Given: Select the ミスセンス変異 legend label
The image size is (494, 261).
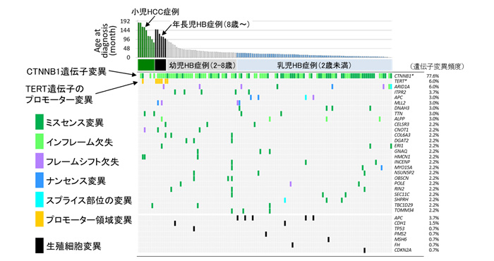Looking at the screenshot, I should tap(75, 123).
